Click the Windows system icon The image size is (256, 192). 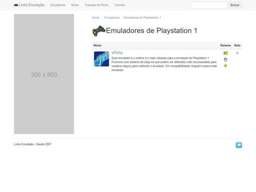click(226, 53)
